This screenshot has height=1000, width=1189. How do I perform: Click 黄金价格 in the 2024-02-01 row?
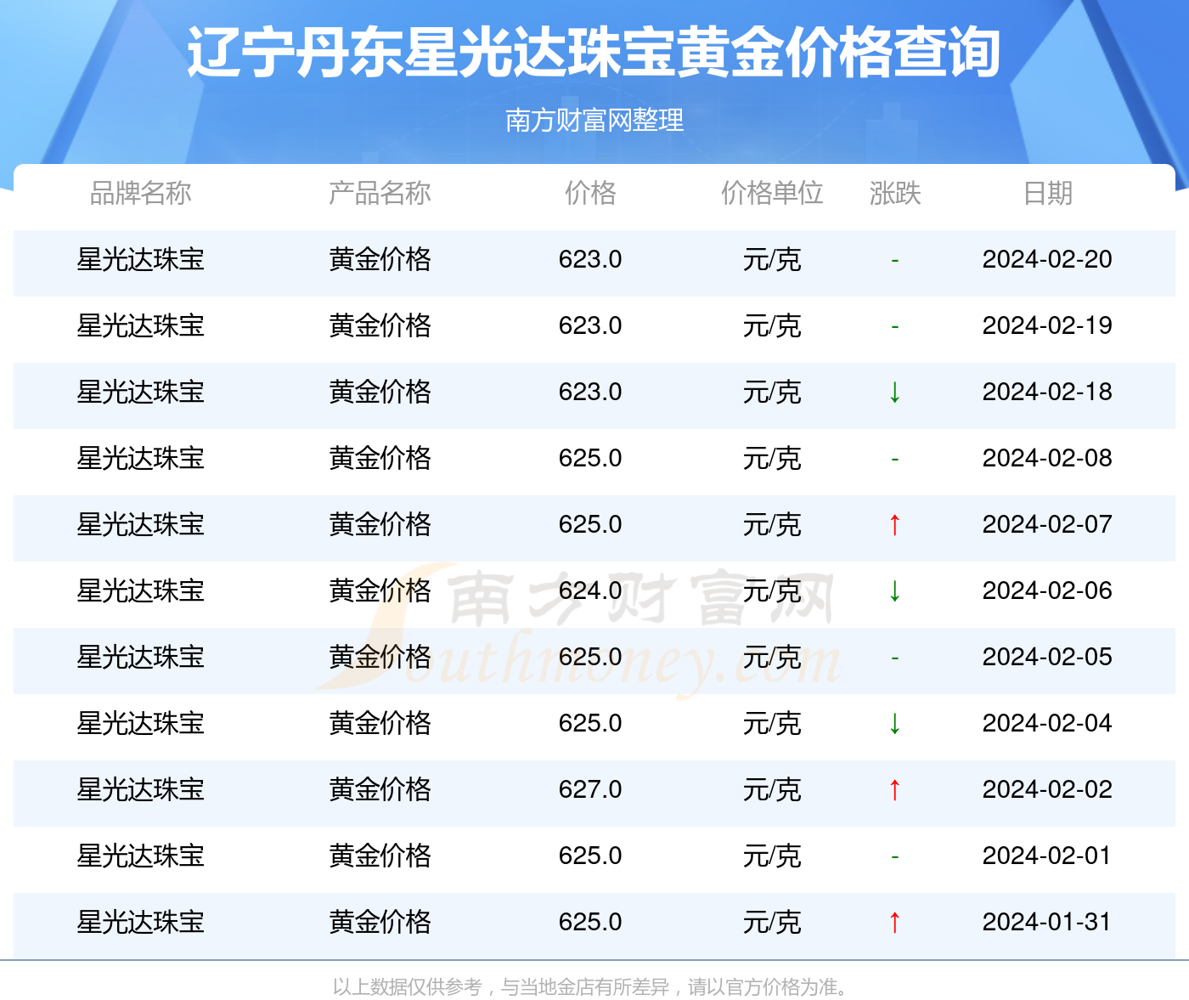[380, 856]
